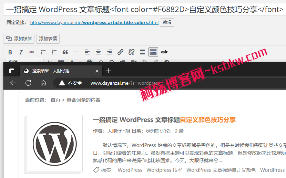Insert a blockquote
This screenshot has height=178, width=286.
65,52
